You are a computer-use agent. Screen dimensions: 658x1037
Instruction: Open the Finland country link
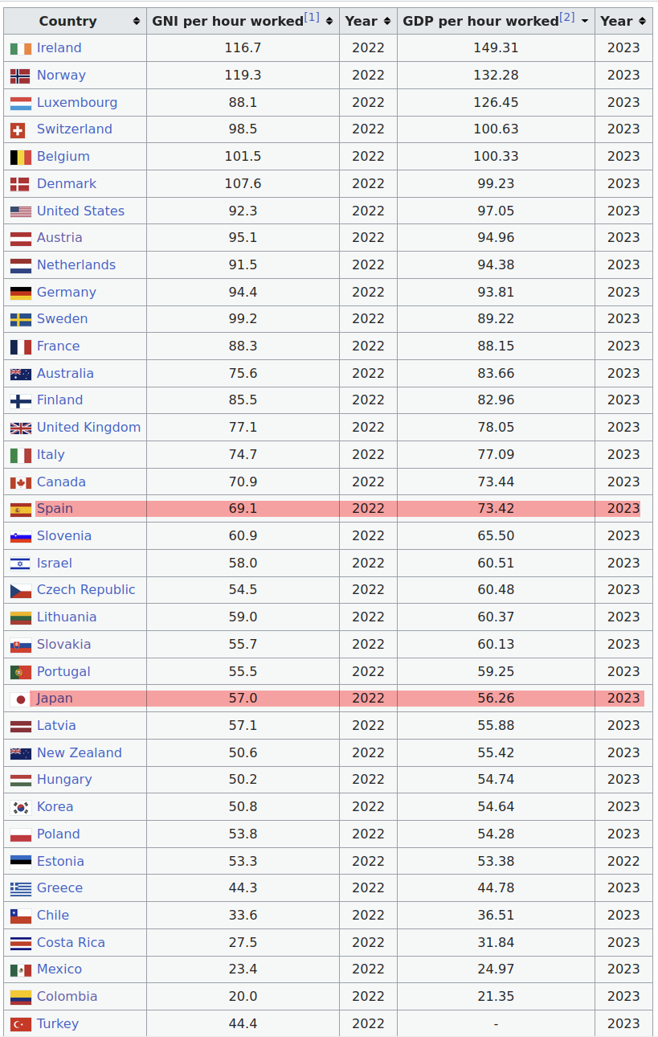(59, 400)
